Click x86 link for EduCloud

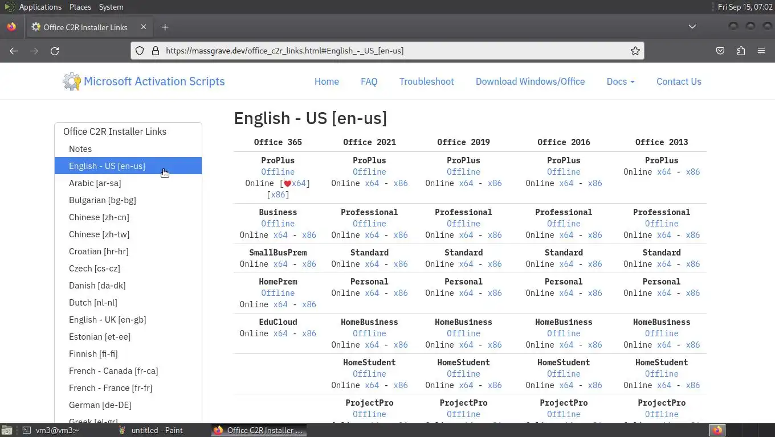tap(309, 333)
